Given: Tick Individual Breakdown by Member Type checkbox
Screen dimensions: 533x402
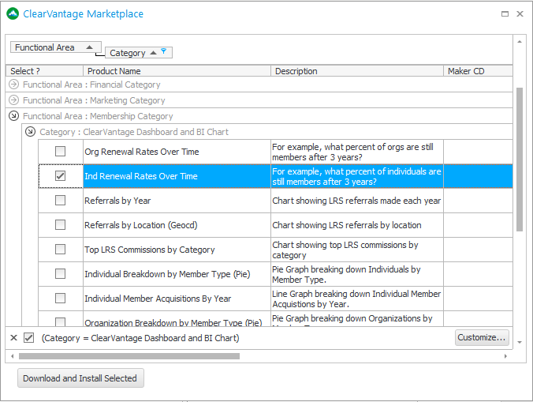Looking at the screenshot, I should [60, 274].
